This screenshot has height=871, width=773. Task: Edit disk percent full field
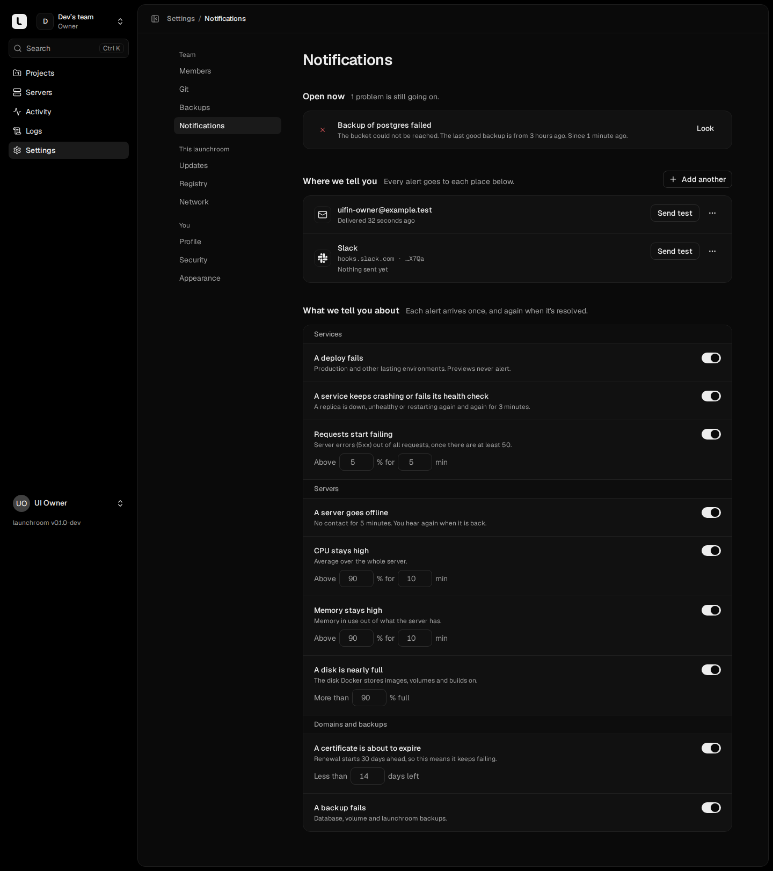(x=369, y=698)
